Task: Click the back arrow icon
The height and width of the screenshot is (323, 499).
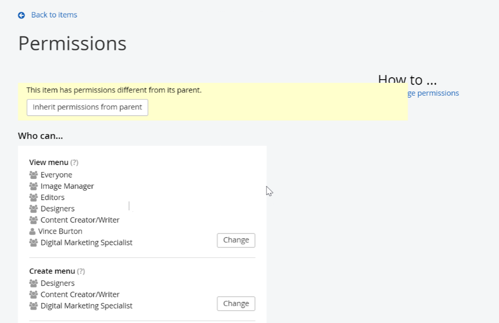Action: tap(21, 15)
